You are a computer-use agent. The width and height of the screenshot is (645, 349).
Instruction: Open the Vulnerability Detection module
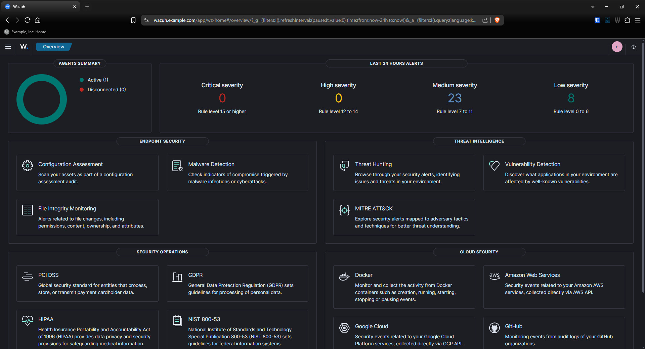point(532,164)
